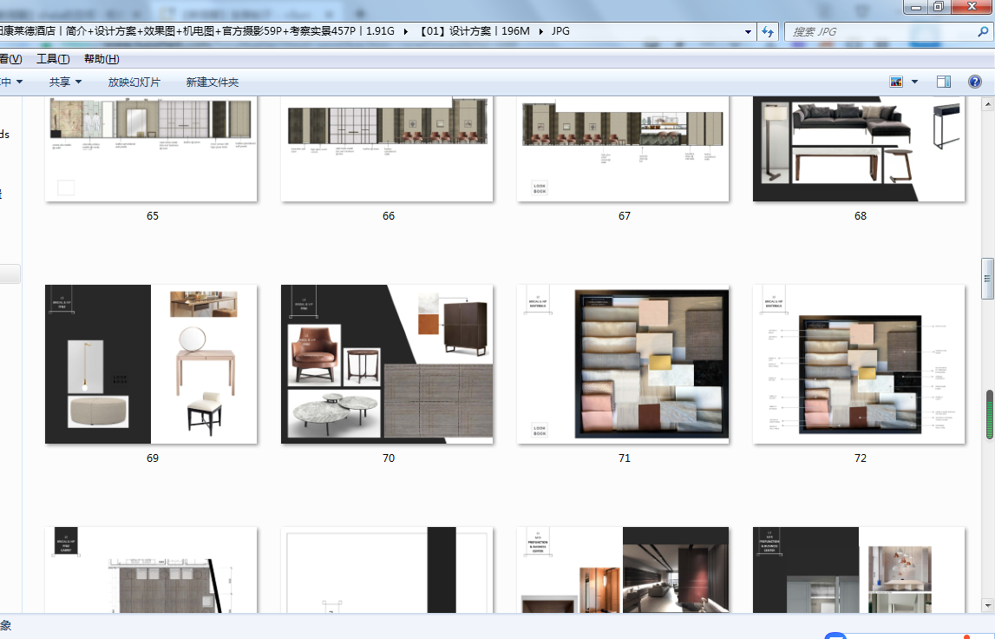Select thumbnail image 69
The image size is (995, 639).
[x=151, y=364]
